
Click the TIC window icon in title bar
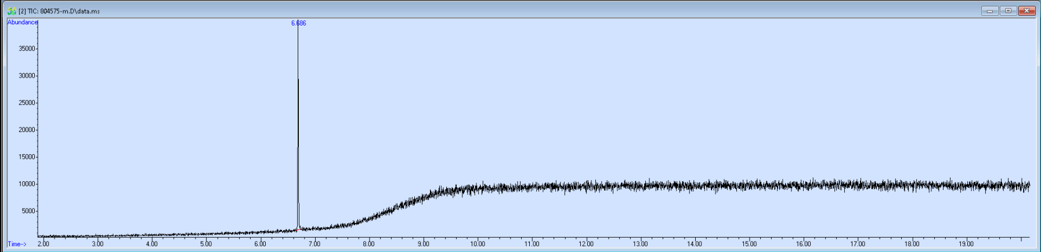[12, 11]
